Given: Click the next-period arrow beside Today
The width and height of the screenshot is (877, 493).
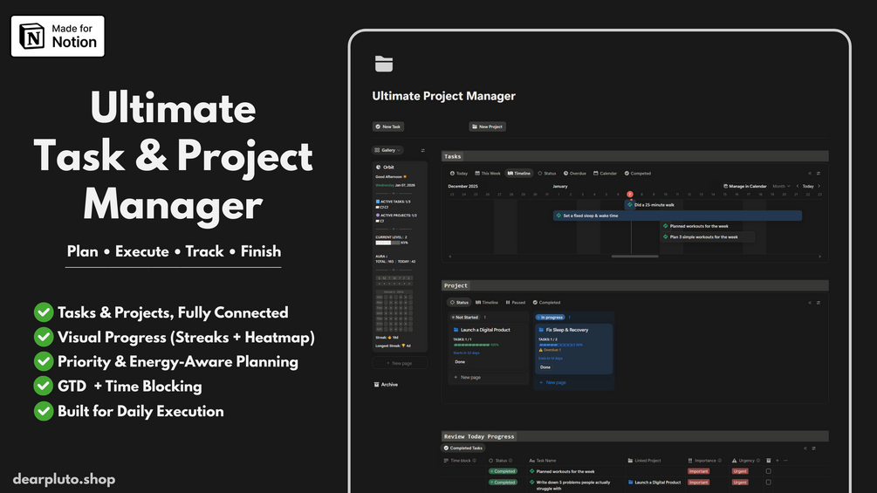Looking at the screenshot, I should [x=819, y=186].
